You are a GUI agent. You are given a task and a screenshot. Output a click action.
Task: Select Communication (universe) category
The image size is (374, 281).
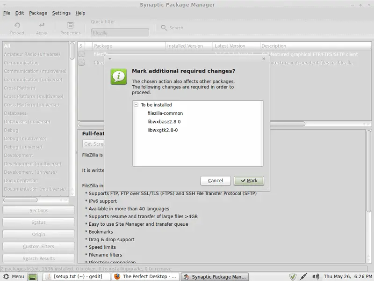coord(36,80)
